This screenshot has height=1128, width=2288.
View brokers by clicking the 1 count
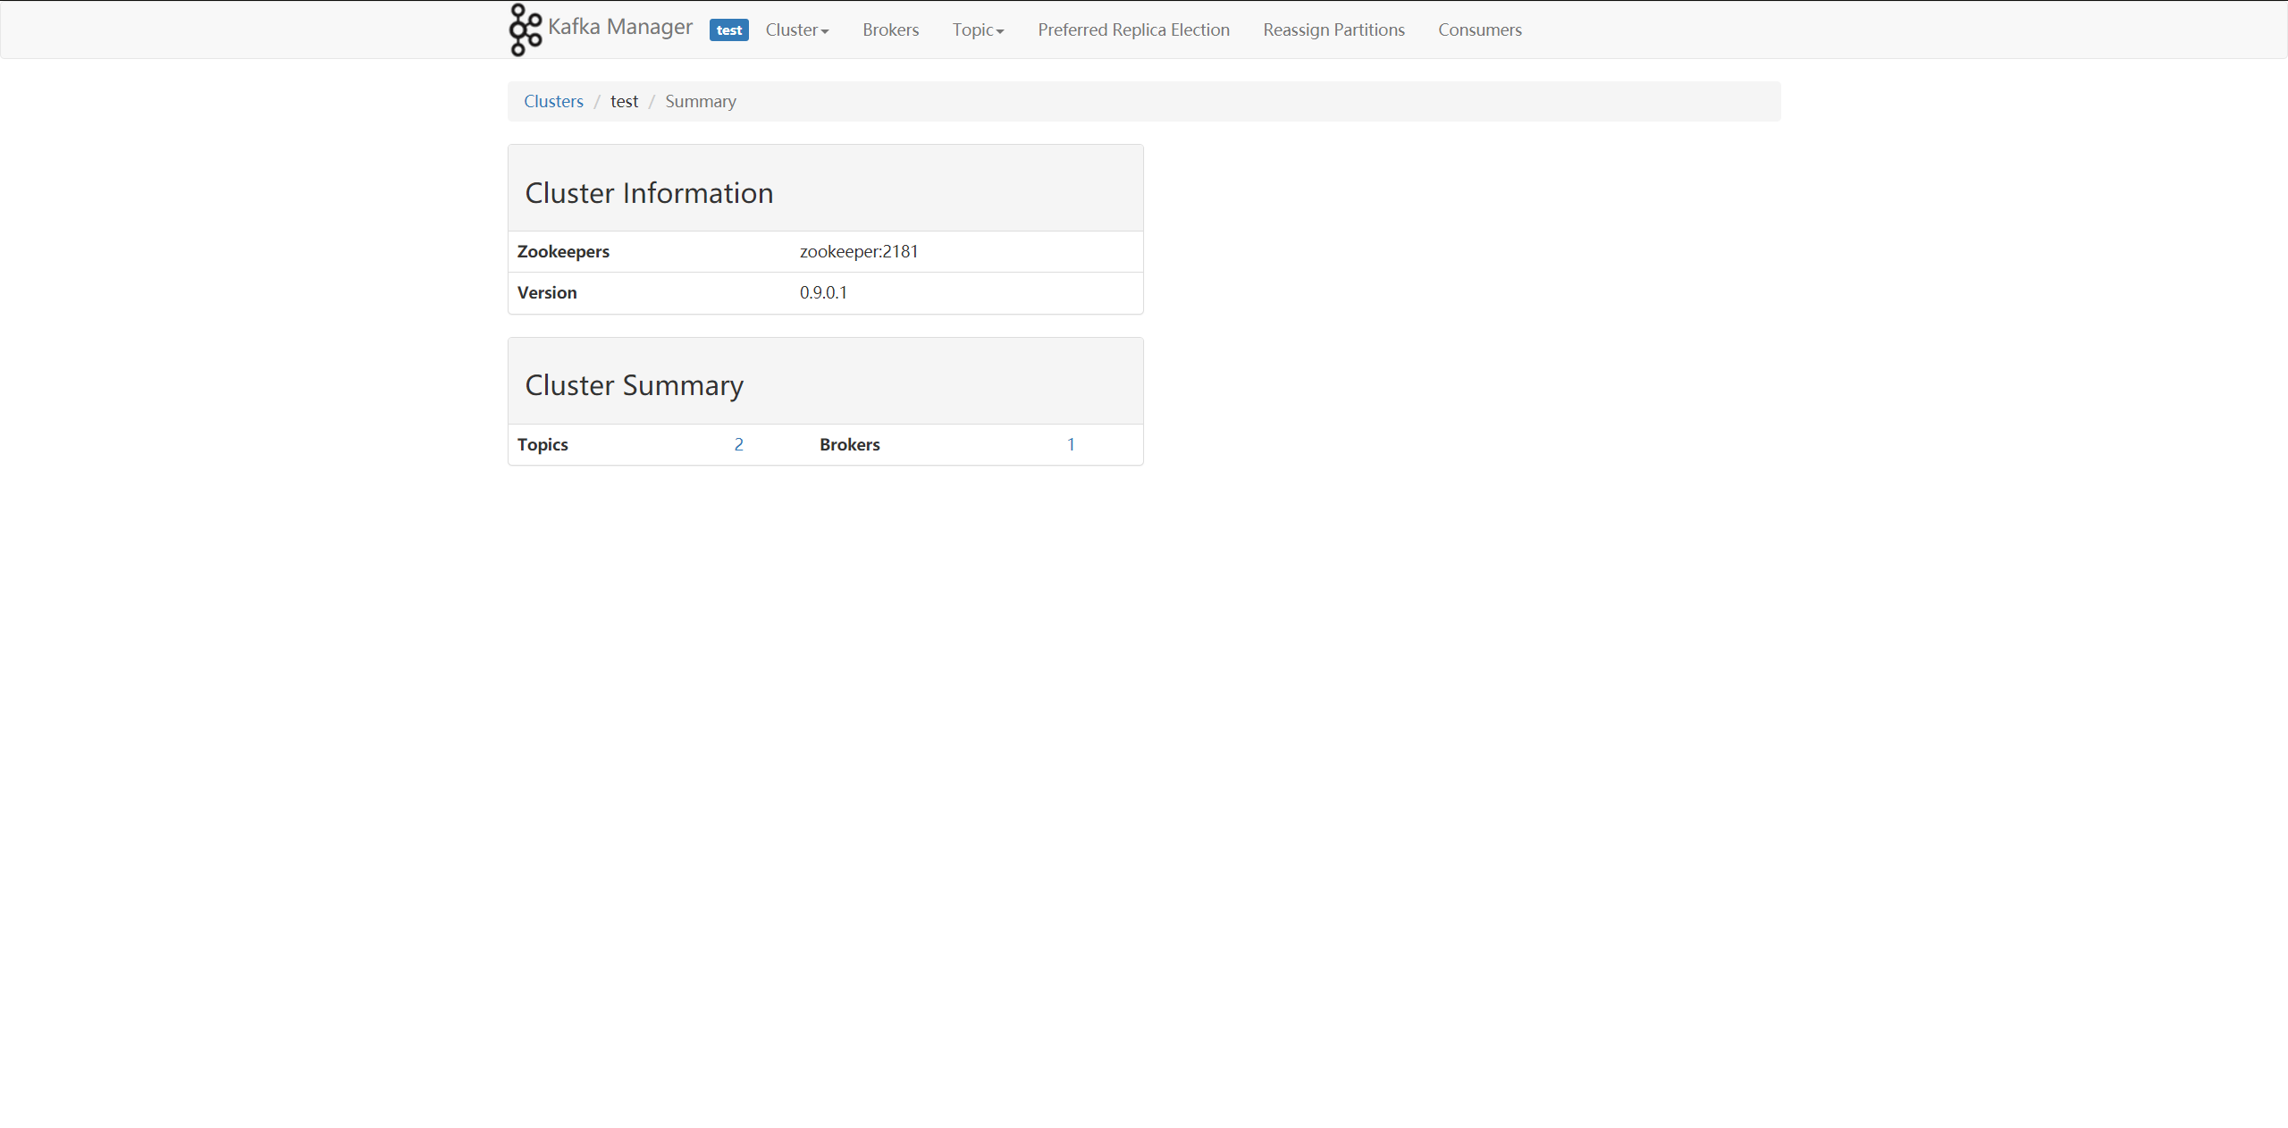(1071, 444)
